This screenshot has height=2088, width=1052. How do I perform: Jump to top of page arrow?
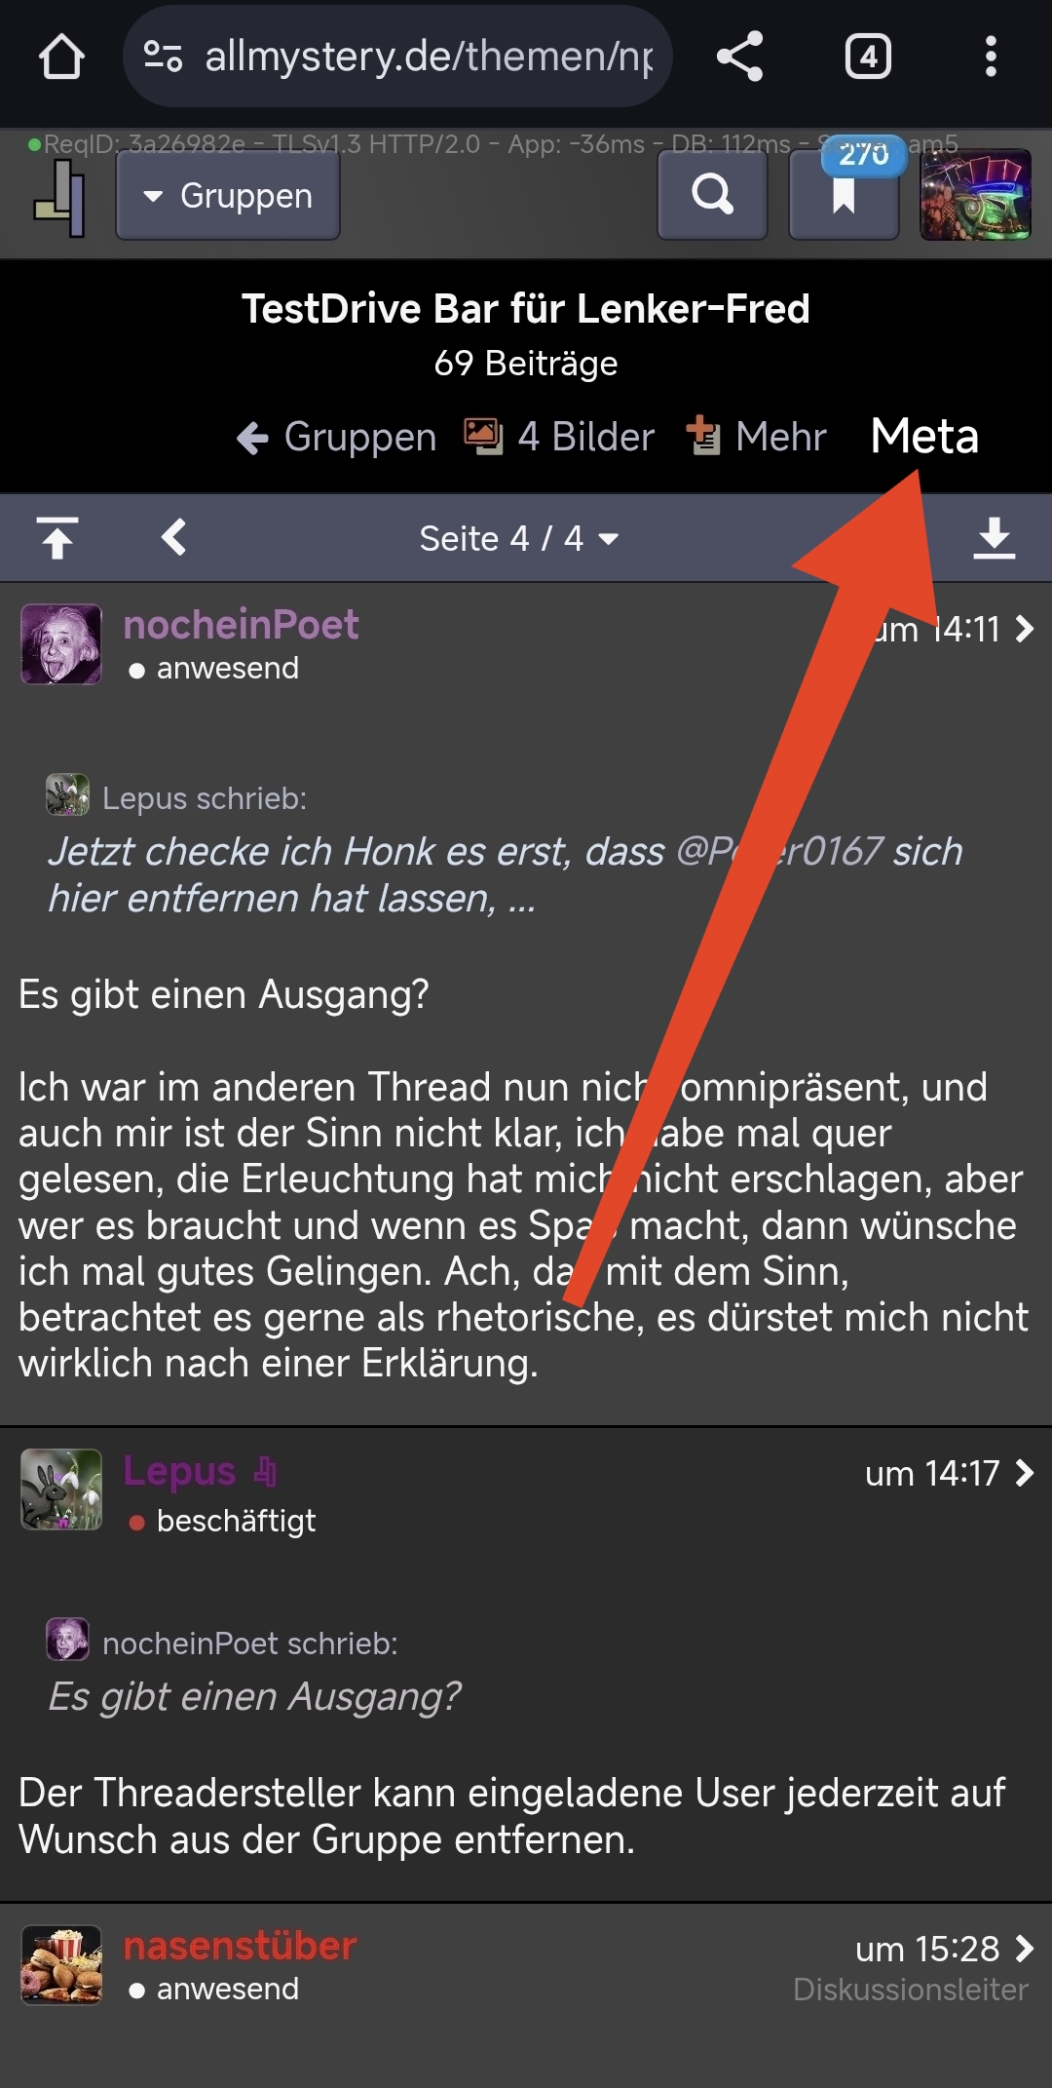[57, 538]
